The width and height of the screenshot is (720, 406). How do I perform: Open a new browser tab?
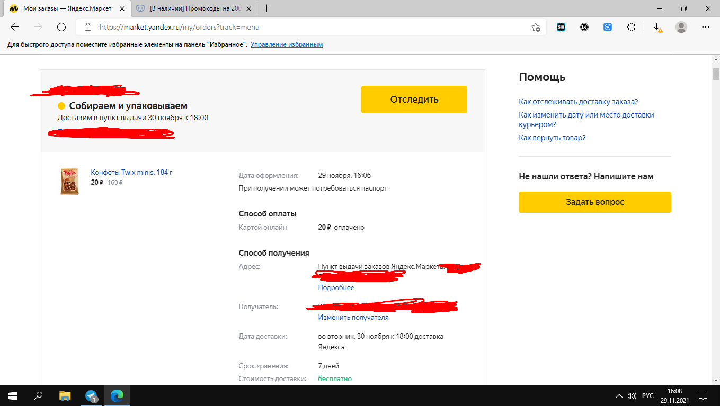pyautogui.click(x=267, y=8)
